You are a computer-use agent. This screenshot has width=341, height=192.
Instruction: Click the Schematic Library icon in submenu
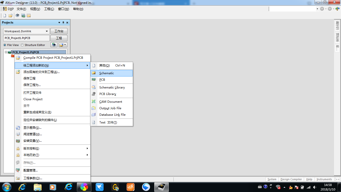pos(94,87)
